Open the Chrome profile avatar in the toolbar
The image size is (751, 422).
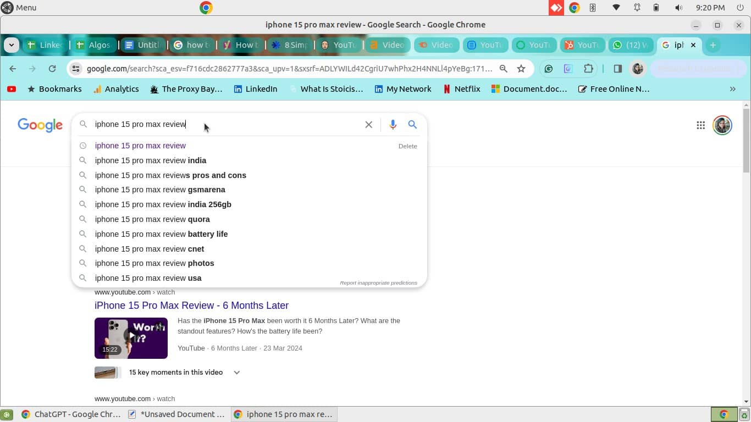pos(638,69)
